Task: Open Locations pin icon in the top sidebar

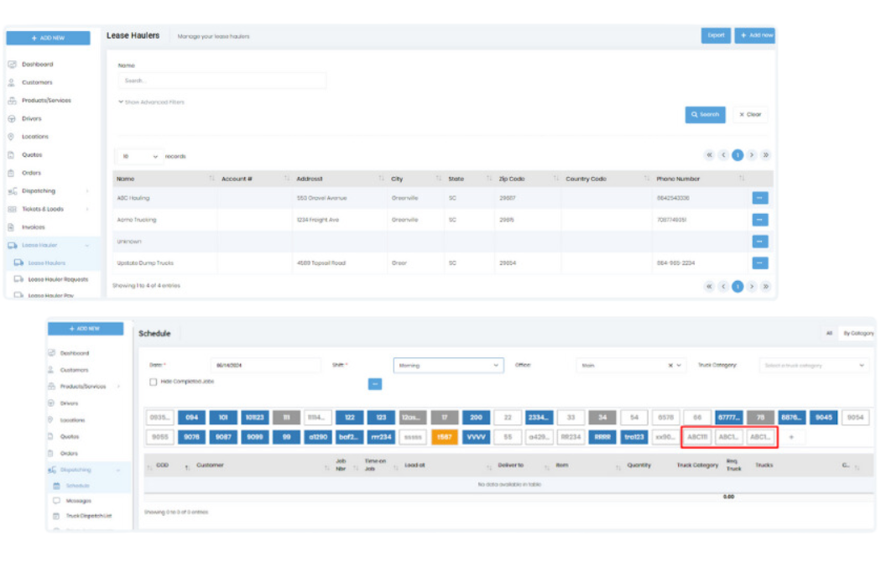Action: 12,137
